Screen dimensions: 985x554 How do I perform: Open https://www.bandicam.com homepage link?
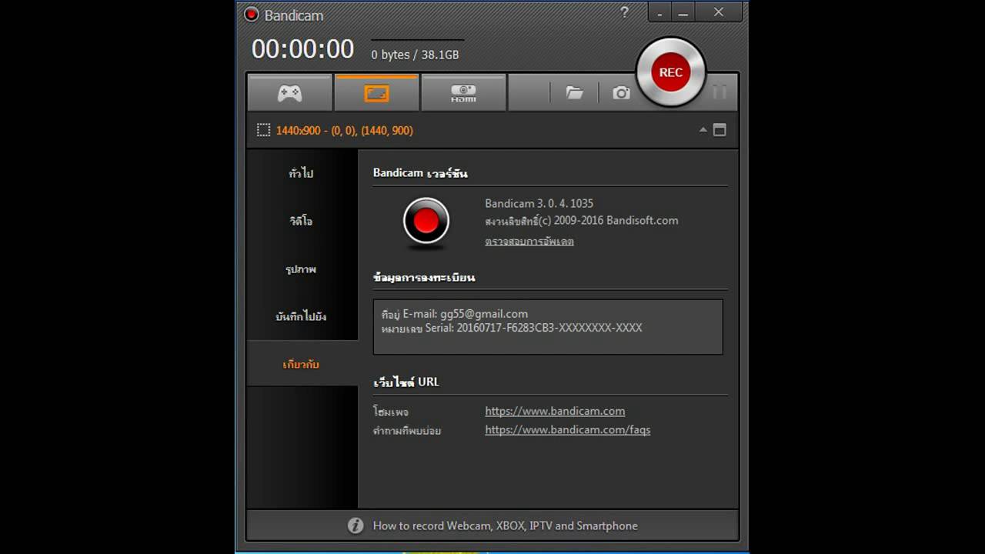click(x=555, y=411)
